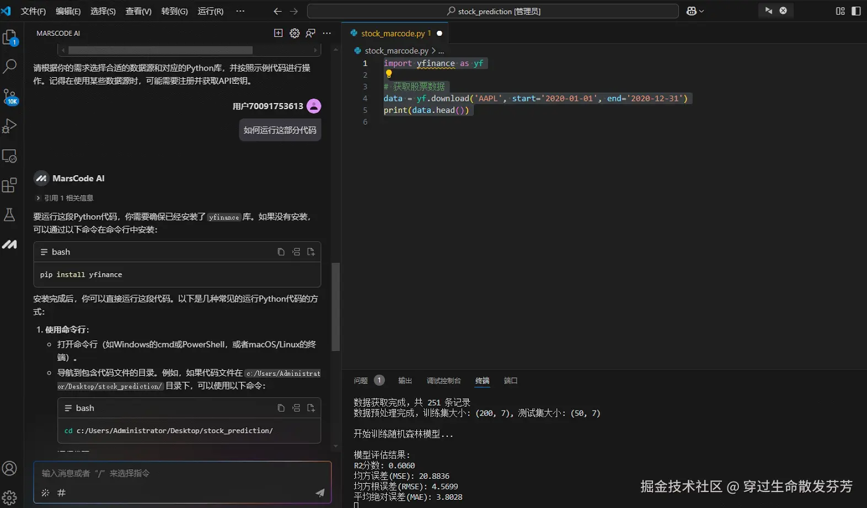Viewport: 867px width, 508px height.
Task: Select the MarsCode AI activity bar icon
Action: pyautogui.click(x=10, y=244)
